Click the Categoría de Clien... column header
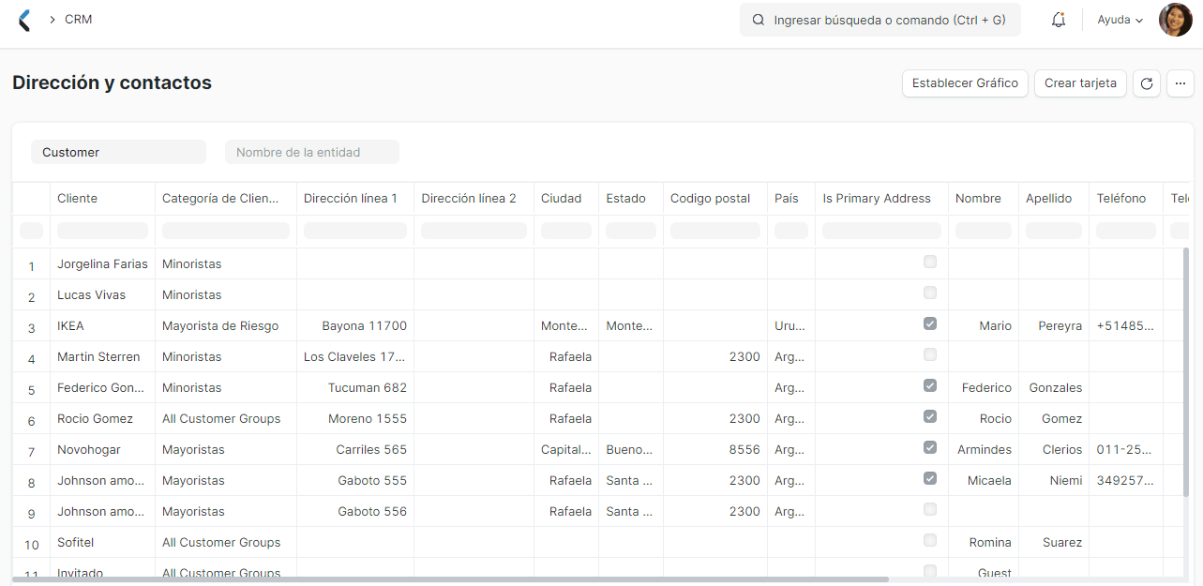Screen dimensions: 1203x586 tap(226, 199)
